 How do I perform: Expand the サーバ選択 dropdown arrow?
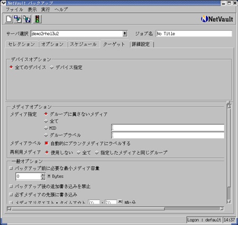[x=125, y=34]
